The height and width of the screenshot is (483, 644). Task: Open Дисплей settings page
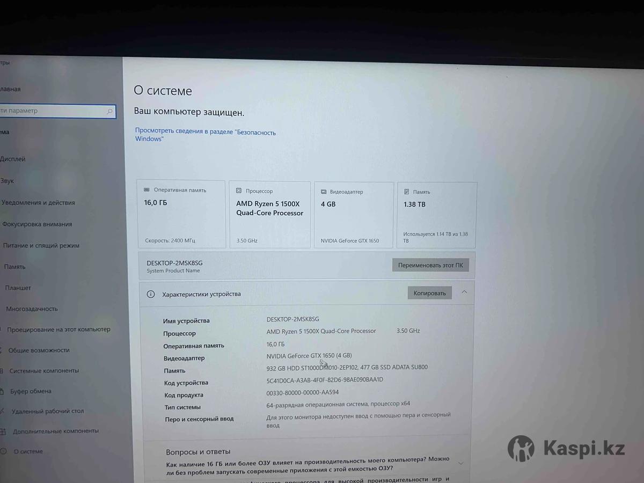tap(13, 159)
